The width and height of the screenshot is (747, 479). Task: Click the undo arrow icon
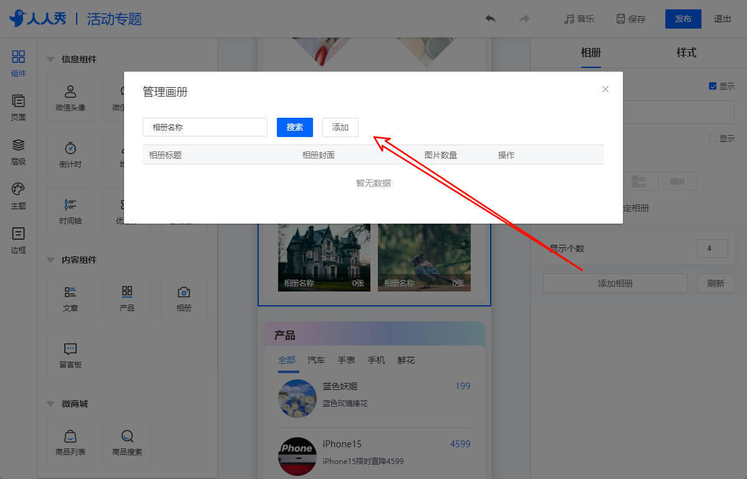coord(490,19)
